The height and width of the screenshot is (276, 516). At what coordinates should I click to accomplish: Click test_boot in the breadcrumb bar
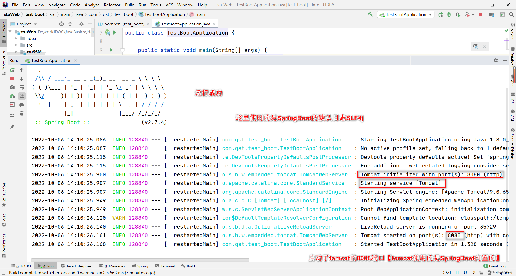coord(35,14)
